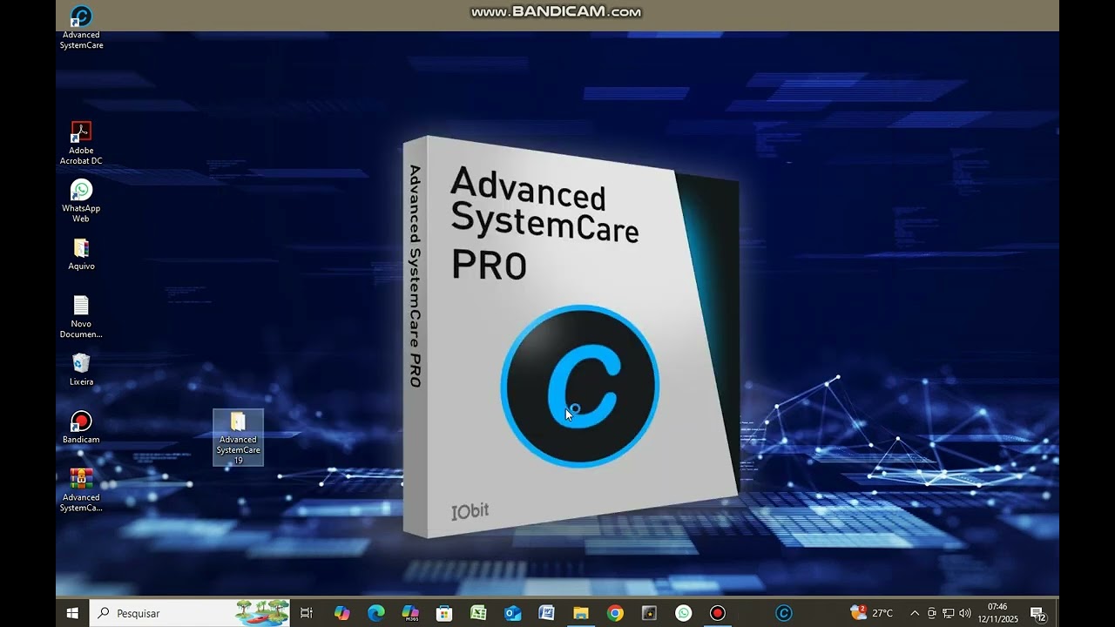Expand hidden system tray icons

[x=915, y=613]
